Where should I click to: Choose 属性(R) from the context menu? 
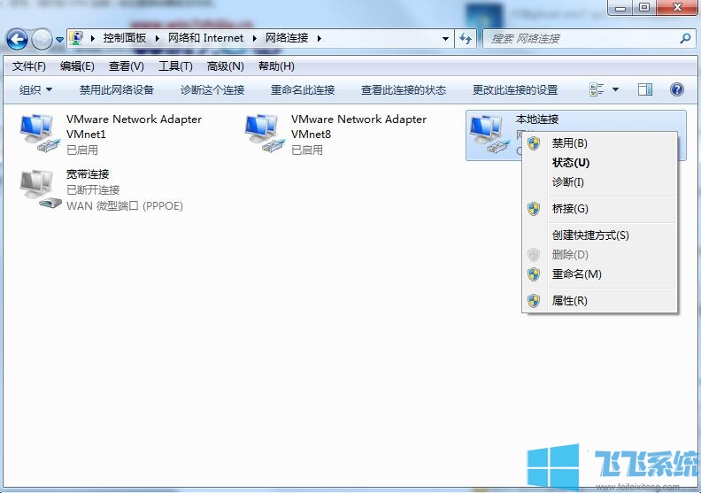[569, 301]
